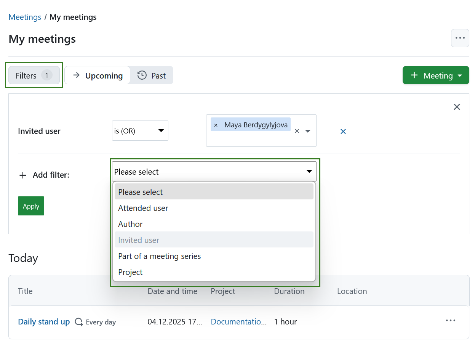Click the arrow icon on the Upcoming tab
The height and width of the screenshot is (342, 475).
[75, 75]
